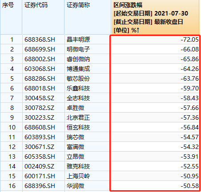Select the -56.84 cell for 恒玄科技

click(189, 127)
